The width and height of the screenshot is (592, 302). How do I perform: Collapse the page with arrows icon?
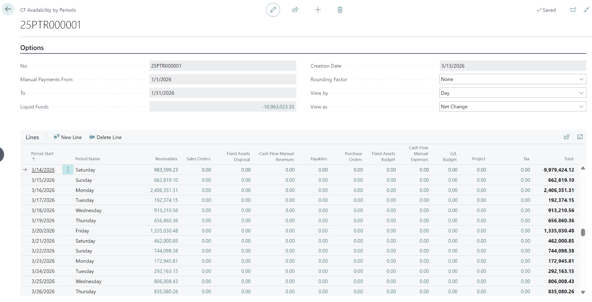tap(586, 10)
